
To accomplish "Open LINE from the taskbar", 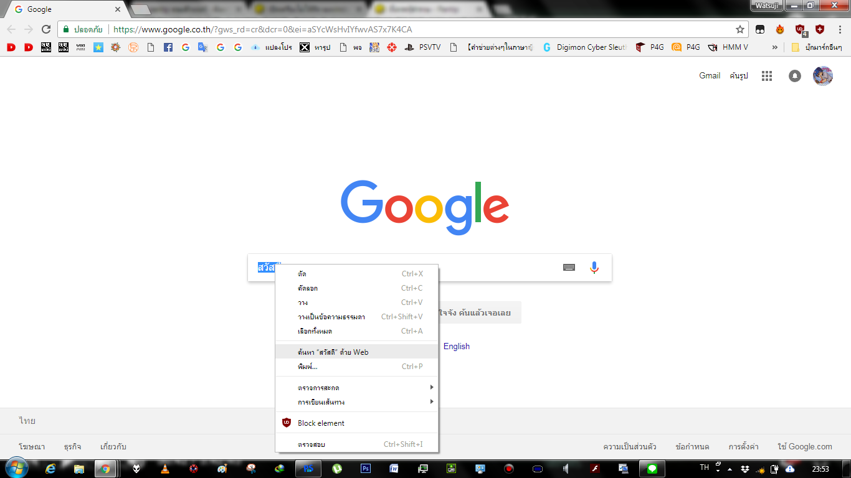I will tap(652, 469).
